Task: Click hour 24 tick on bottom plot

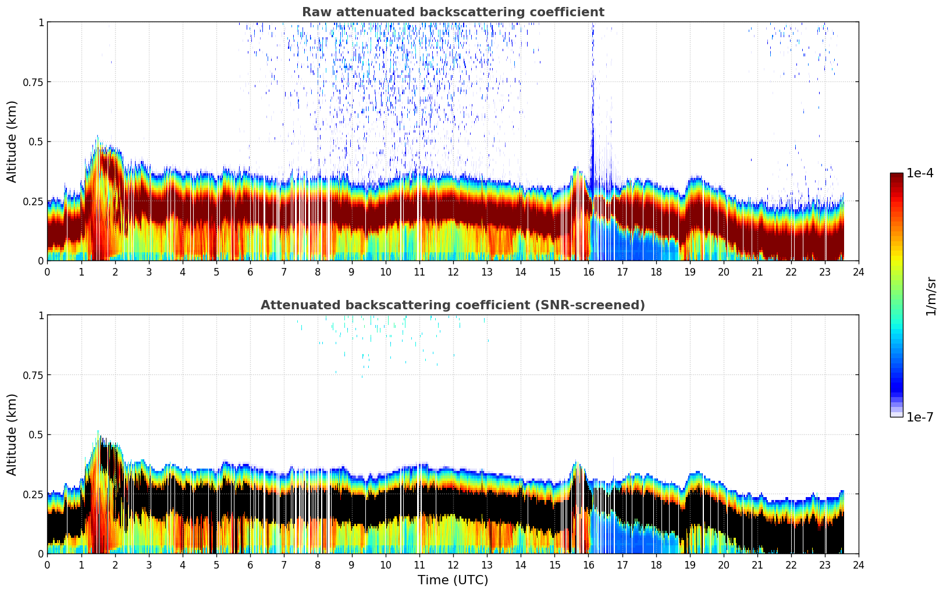Action: pyautogui.click(x=858, y=565)
